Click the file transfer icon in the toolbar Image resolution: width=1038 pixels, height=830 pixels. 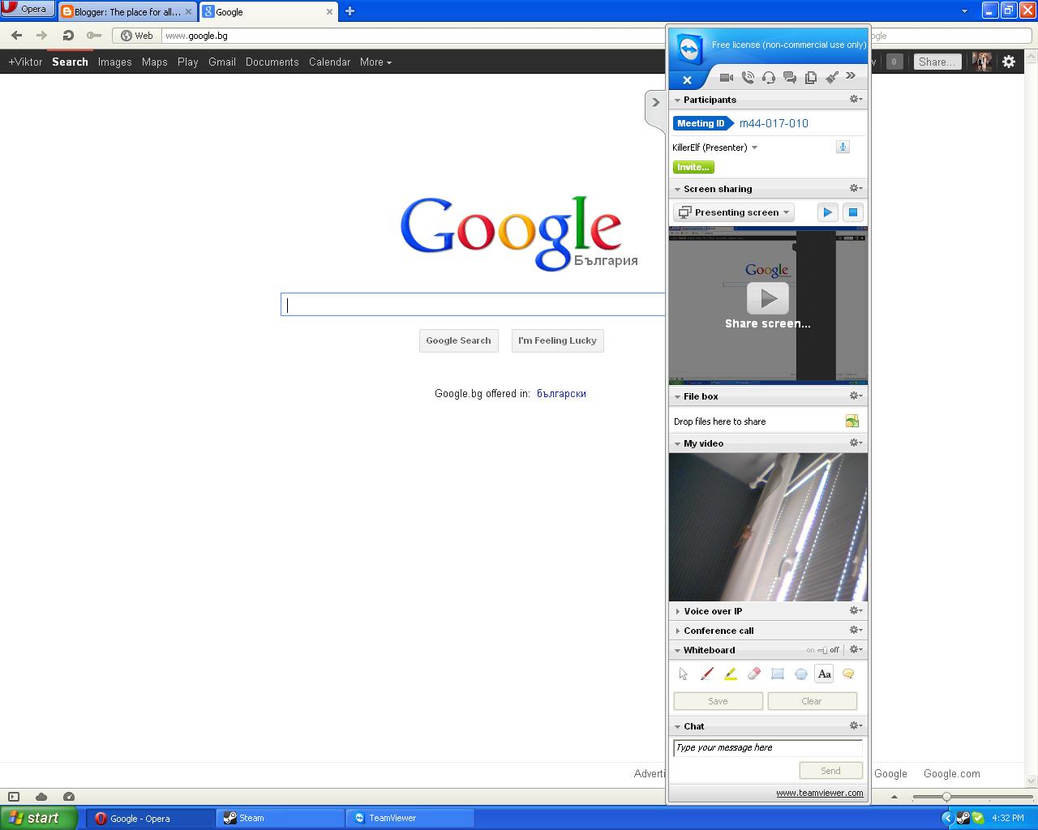coord(811,78)
